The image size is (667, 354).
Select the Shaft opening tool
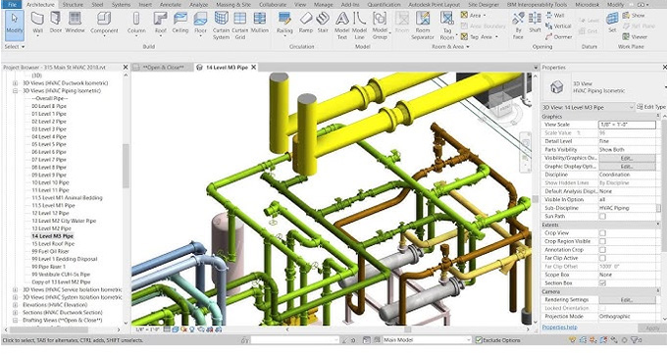tap(535, 23)
